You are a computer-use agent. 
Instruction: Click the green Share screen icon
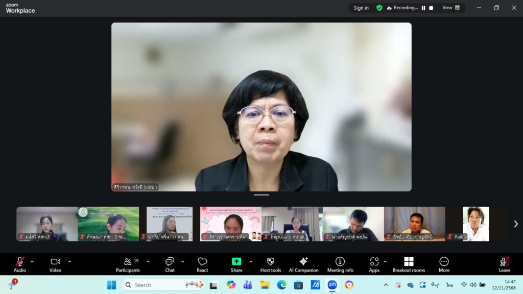click(x=236, y=262)
